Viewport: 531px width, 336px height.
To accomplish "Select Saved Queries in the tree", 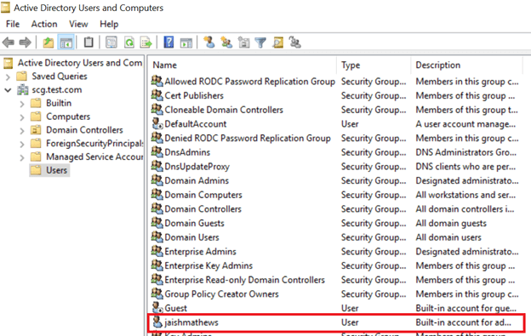I will 60,77.
